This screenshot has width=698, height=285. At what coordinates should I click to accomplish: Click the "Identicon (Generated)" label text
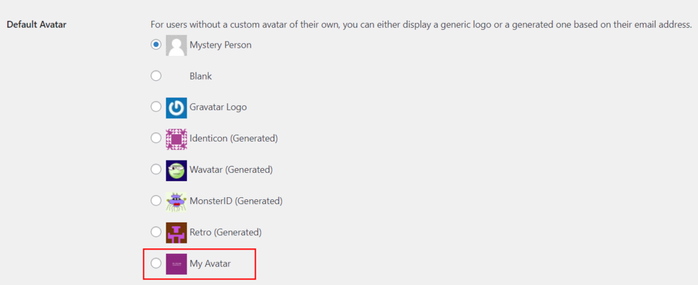(x=234, y=139)
